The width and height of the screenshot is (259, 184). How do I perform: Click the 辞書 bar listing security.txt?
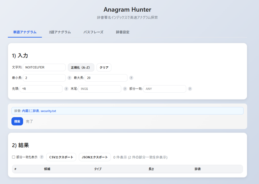127,111
